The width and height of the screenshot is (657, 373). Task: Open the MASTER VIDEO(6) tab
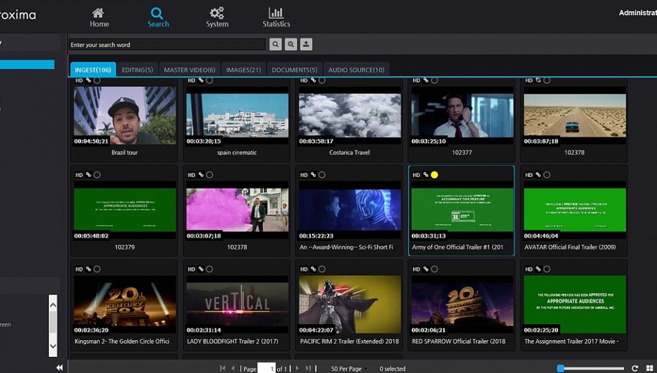click(189, 69)
